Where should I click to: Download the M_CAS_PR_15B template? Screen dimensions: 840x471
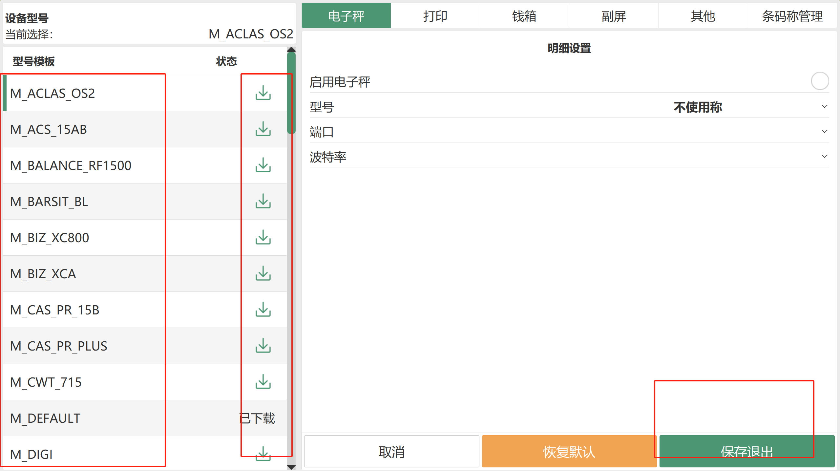click(263, 310)
